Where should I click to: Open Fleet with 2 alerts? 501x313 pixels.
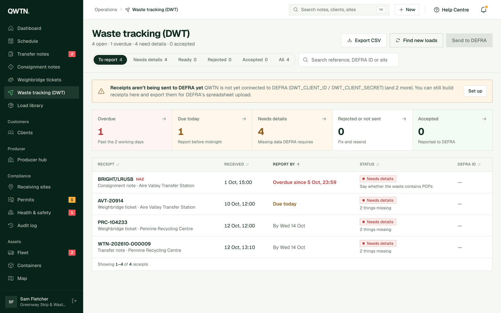coord(41,252)
